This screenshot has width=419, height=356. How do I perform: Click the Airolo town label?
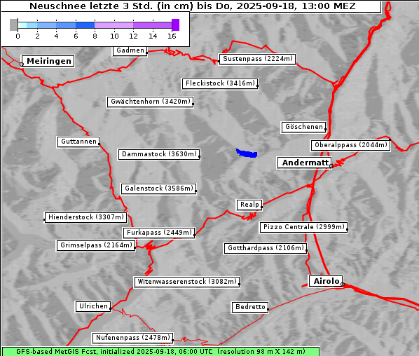tap(326, 281)
